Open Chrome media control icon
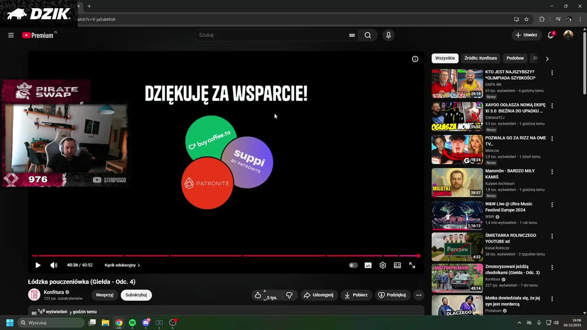Screen dimensions: 587x330 tap(558, 19)
